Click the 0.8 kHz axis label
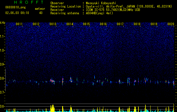 [x=2, y=78]
